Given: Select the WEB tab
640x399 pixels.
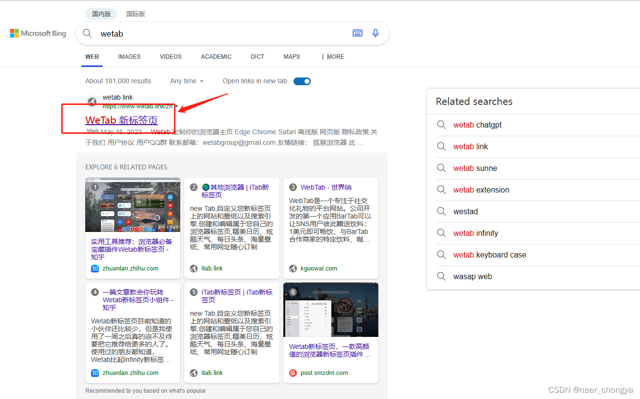Looking at the screenshot, I should click(92, 56).
